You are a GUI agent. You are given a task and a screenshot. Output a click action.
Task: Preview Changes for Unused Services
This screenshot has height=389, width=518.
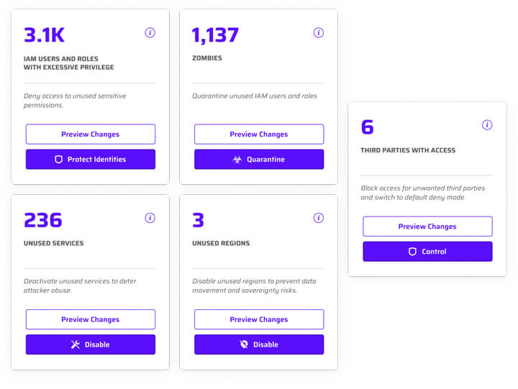point(91,319)
